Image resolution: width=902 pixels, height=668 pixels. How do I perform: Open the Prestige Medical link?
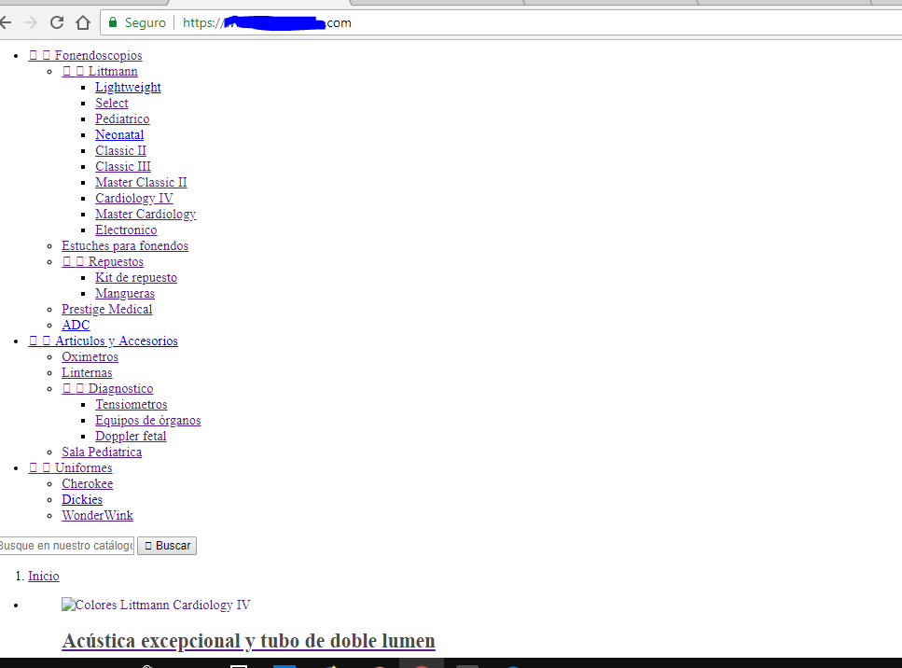107,309
